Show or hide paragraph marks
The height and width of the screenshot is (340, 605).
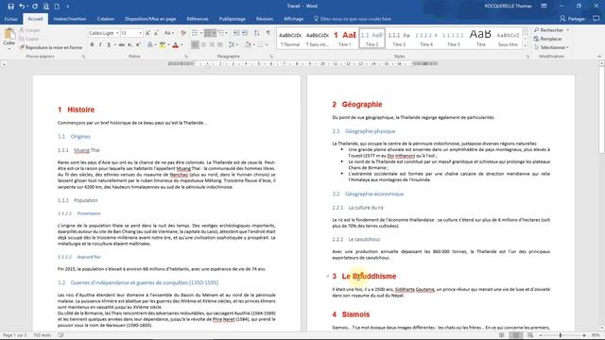268,33
